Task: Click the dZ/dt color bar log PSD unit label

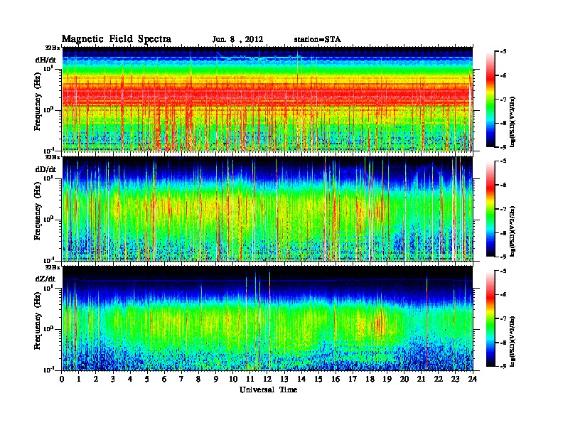Action: coord(513,341)
